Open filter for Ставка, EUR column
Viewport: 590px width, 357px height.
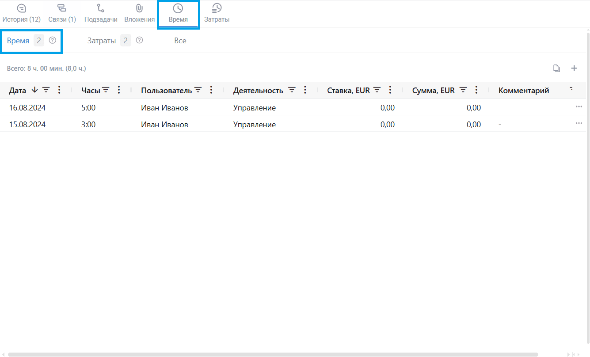click(377, 90)
